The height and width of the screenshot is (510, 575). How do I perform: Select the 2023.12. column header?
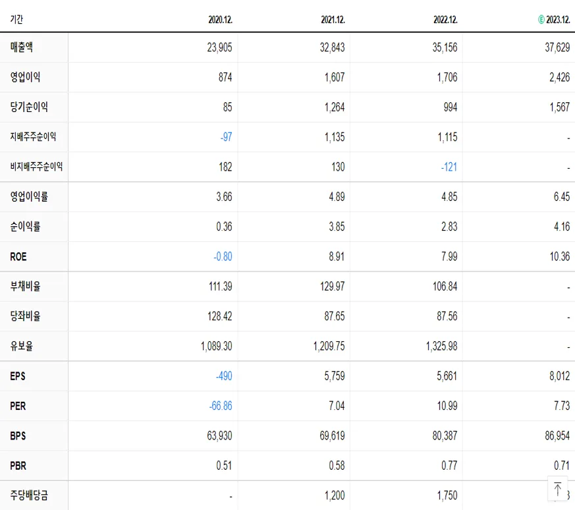558,20
